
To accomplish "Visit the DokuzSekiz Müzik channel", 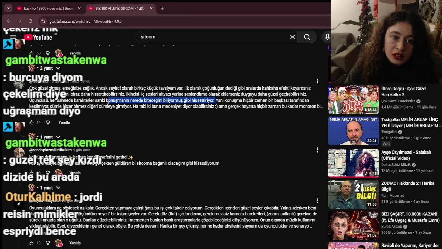I will pos(396,165).
